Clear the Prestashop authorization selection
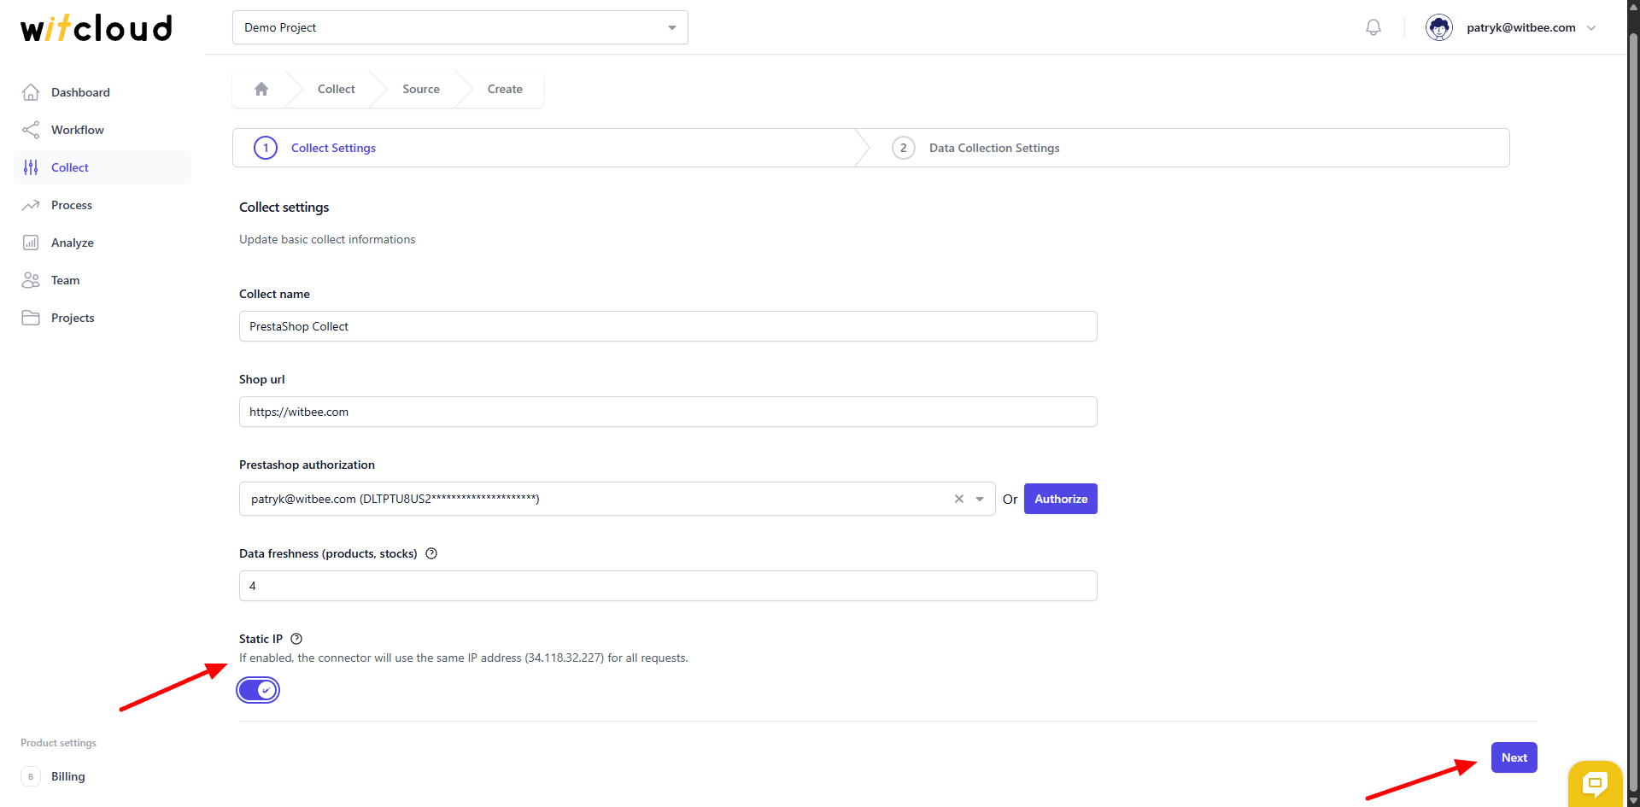 point(959,499)
